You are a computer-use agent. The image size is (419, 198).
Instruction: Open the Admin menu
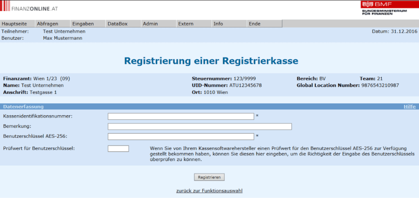tap(150, 24)
